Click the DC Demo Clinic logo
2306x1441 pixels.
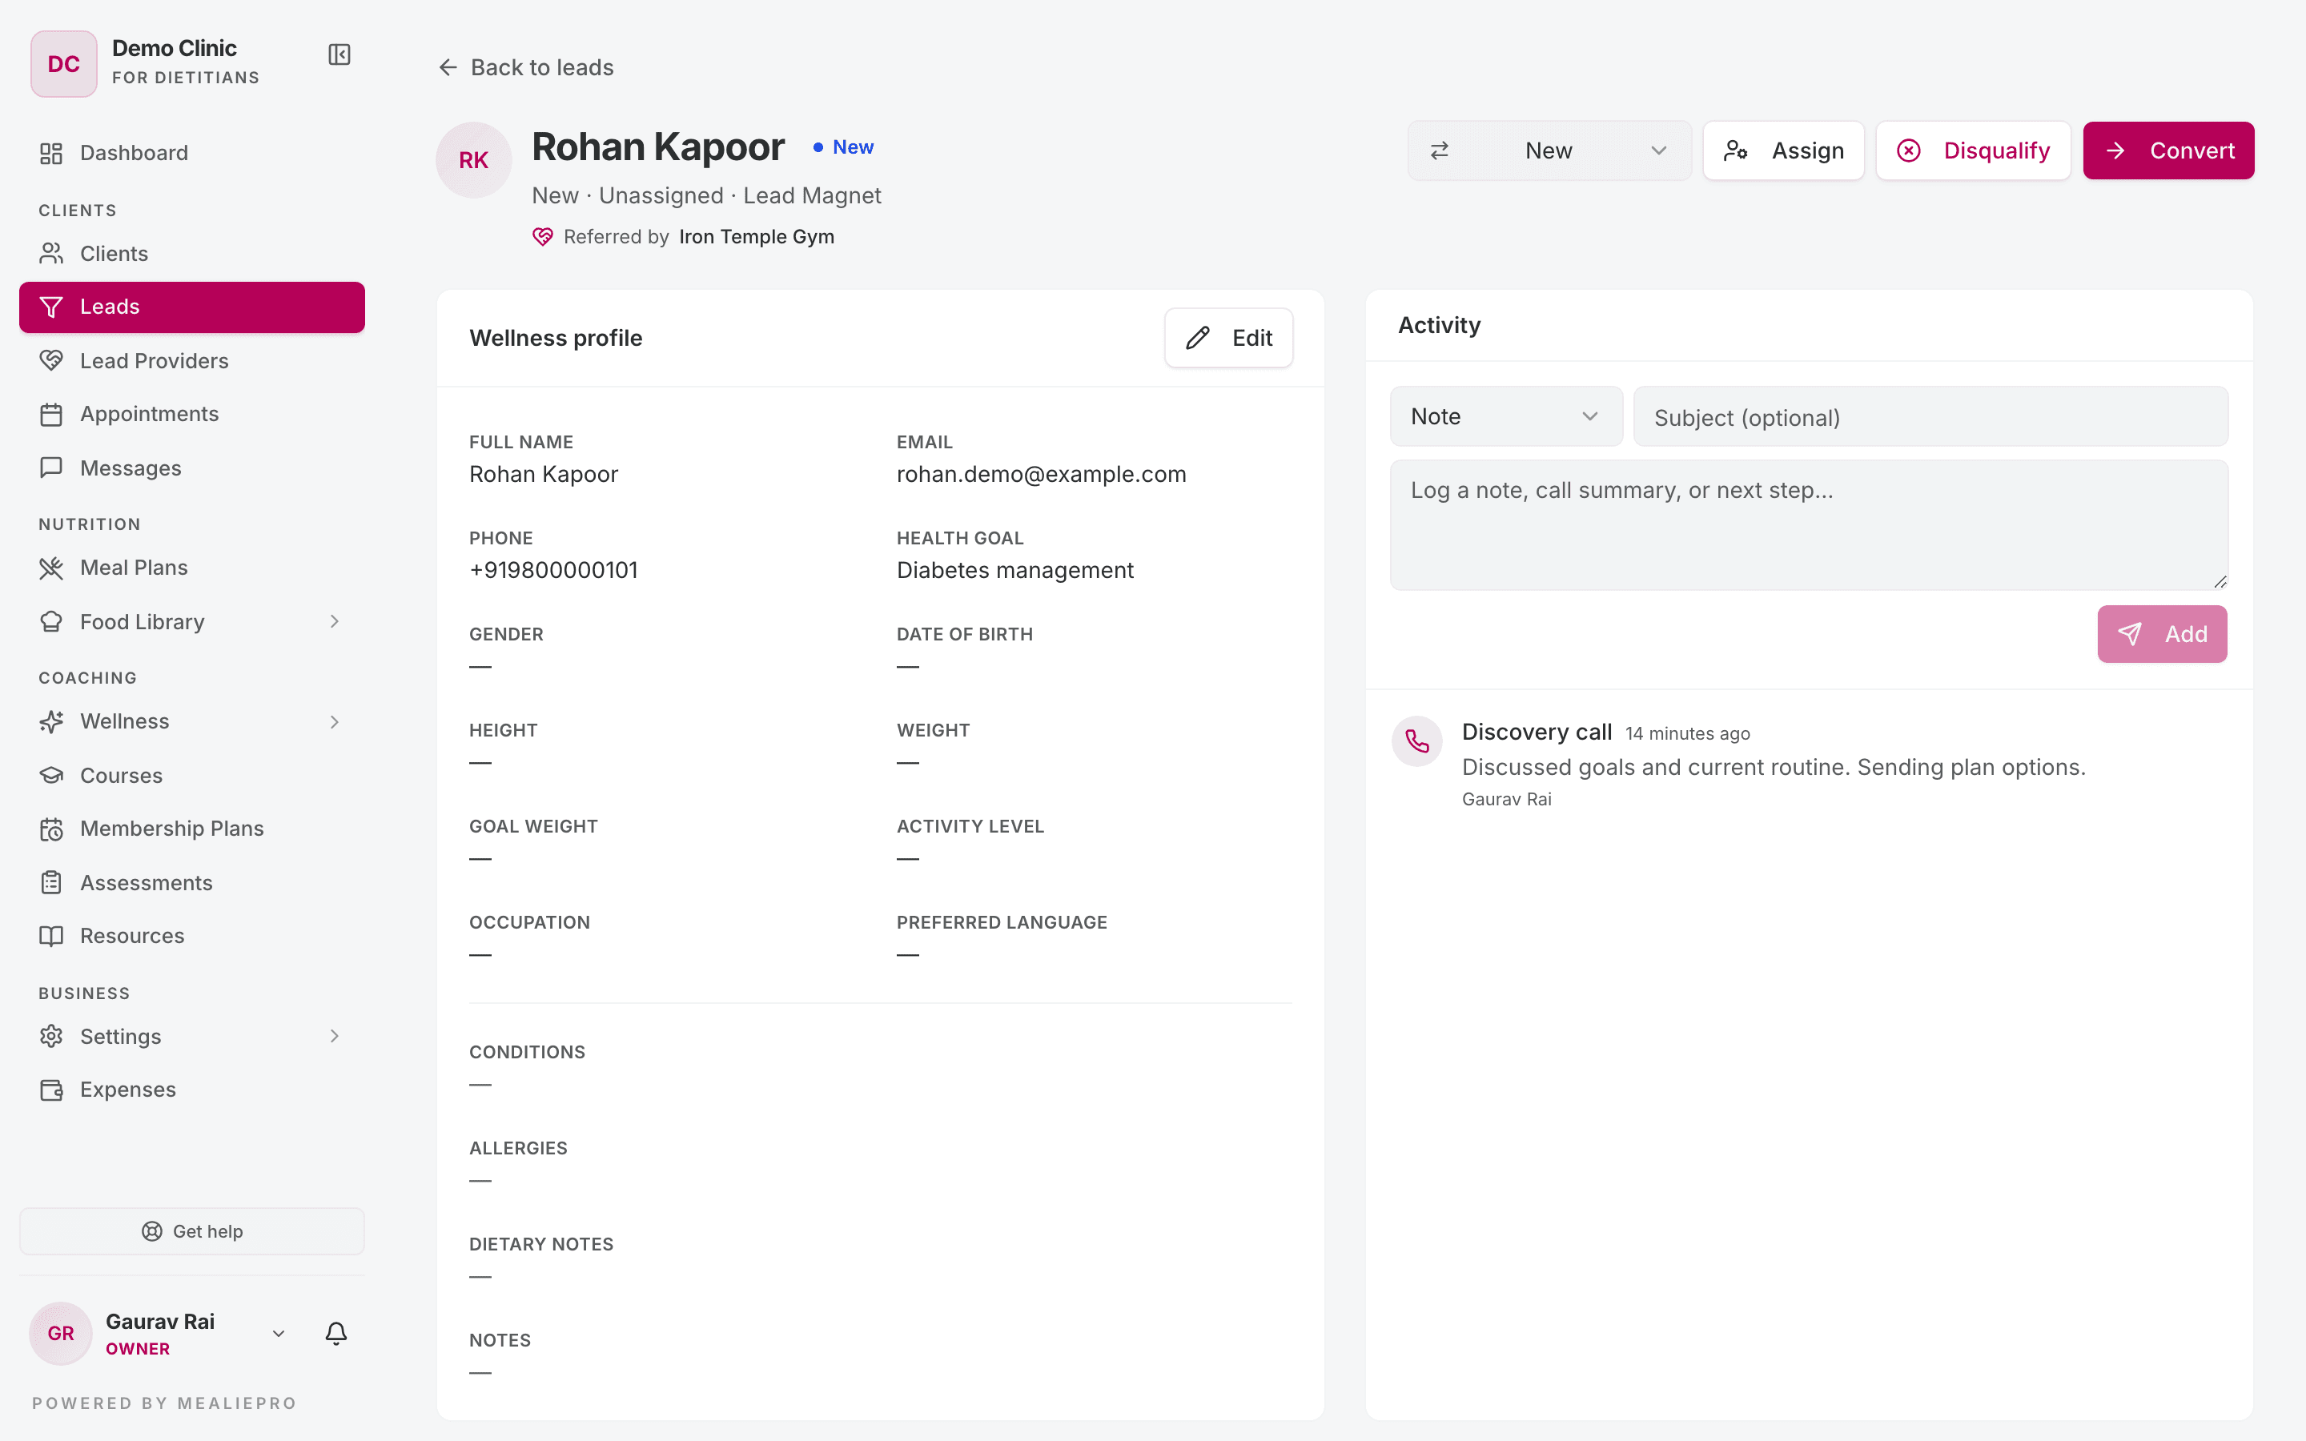click(64, 64)
